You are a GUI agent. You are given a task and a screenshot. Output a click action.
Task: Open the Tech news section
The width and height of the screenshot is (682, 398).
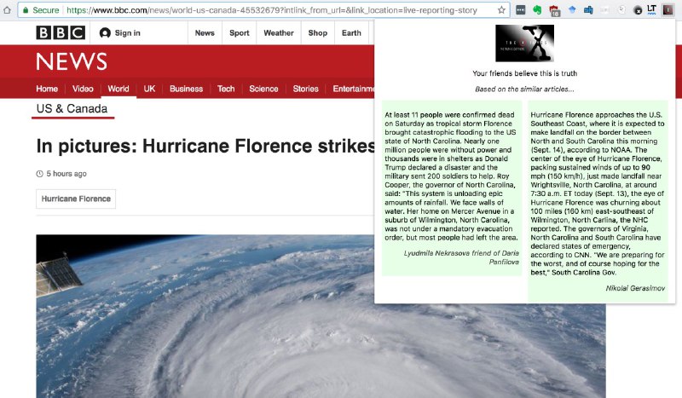click(226, 89)
